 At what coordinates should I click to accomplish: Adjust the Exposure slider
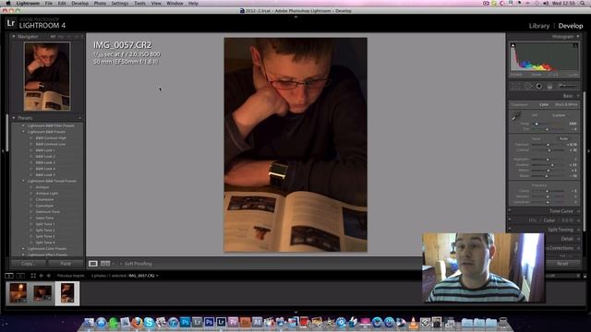tap(548, 145)
